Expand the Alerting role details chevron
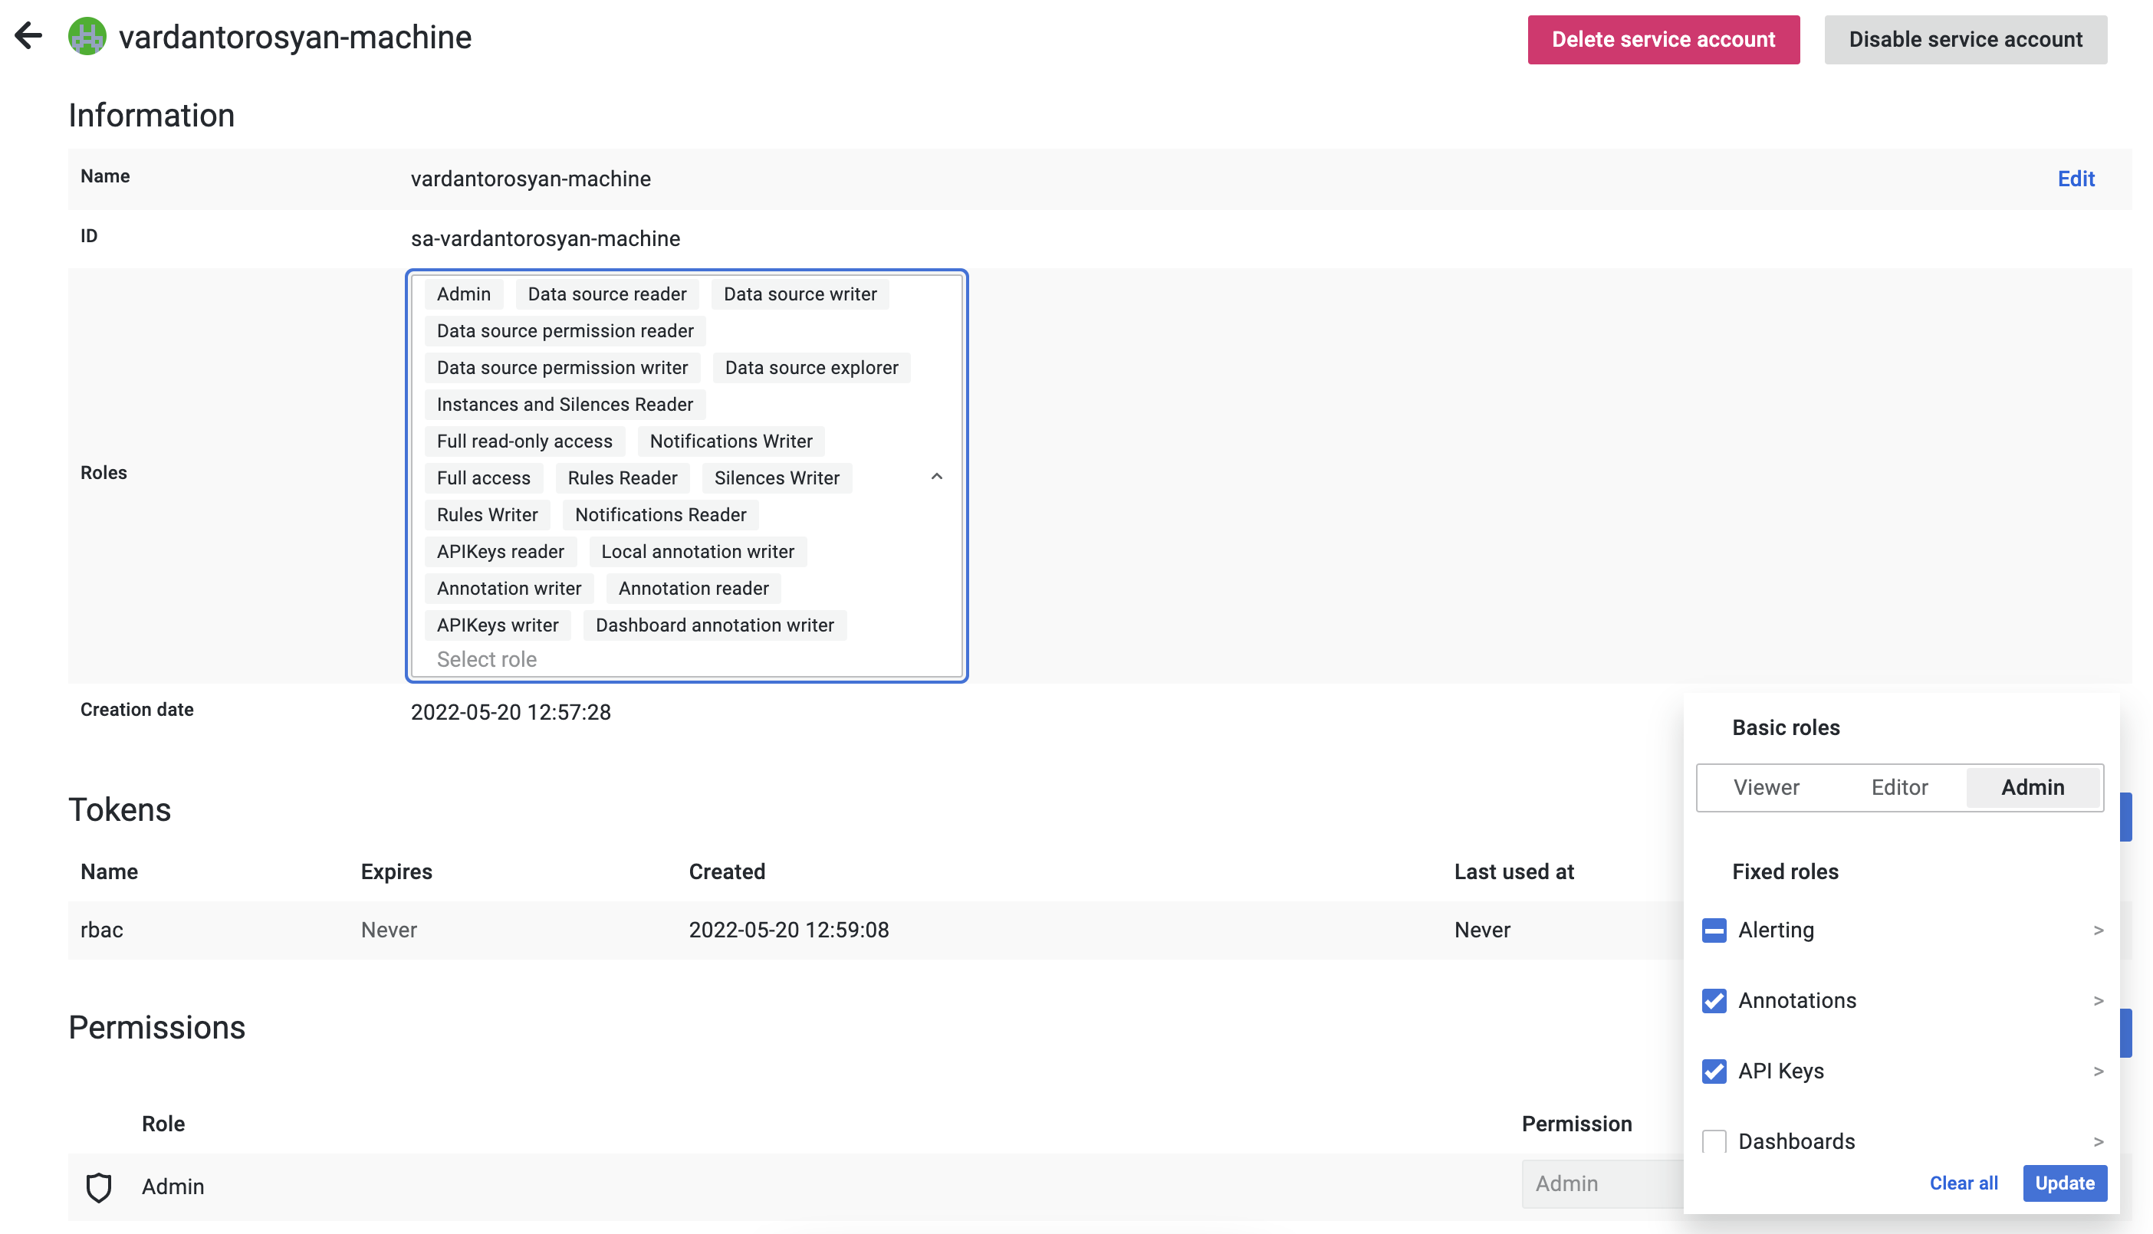Image resolution: width=2153 pixels, height=1234 pixels. pos(2099,930)
